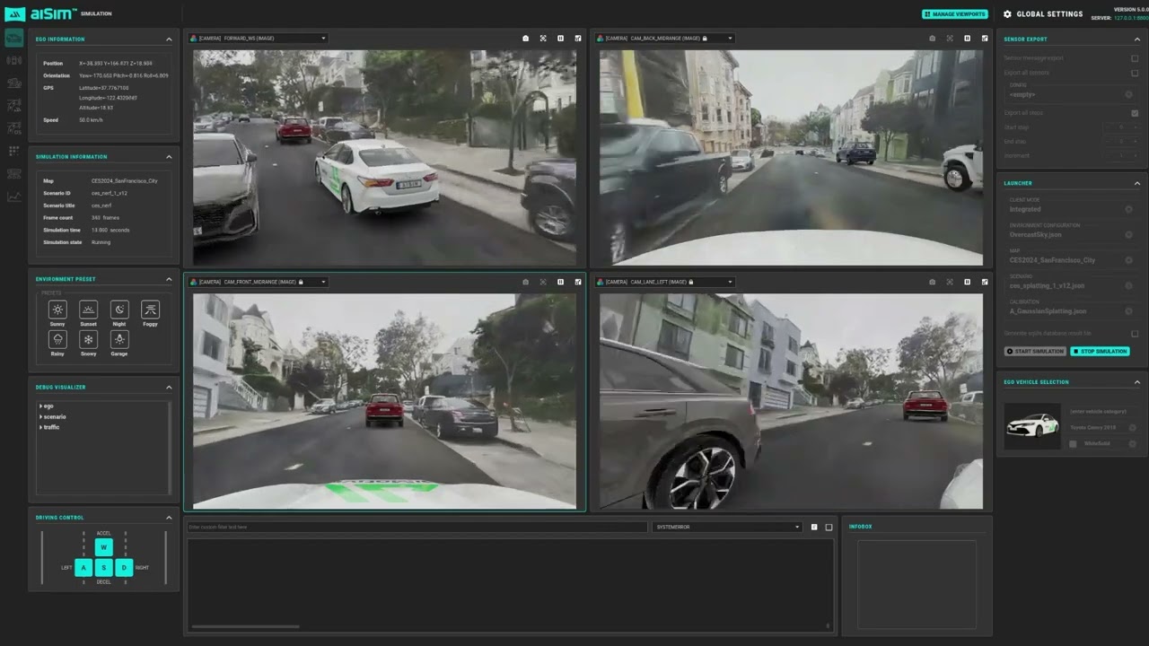
Task: Click the custom filter text field
Action: [x=417, y=527]
